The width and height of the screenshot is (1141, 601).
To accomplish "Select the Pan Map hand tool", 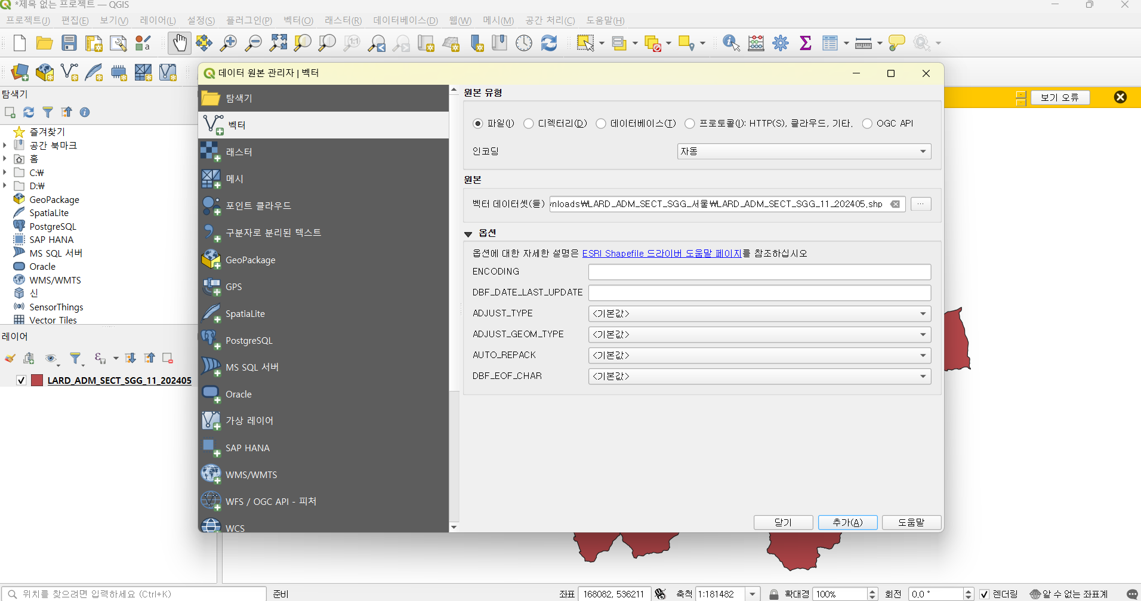I will coord(180,43).
